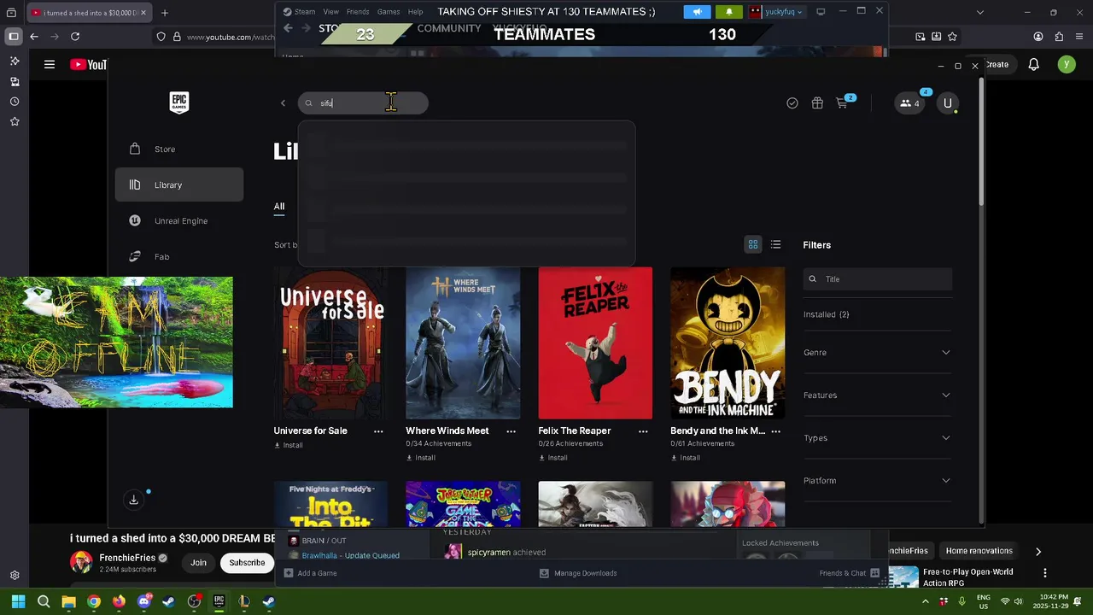Open Unreal Engine in Epic sidebar
Image resolution: width=1093 pixels, height=615 pixels.
pos(179,221)
